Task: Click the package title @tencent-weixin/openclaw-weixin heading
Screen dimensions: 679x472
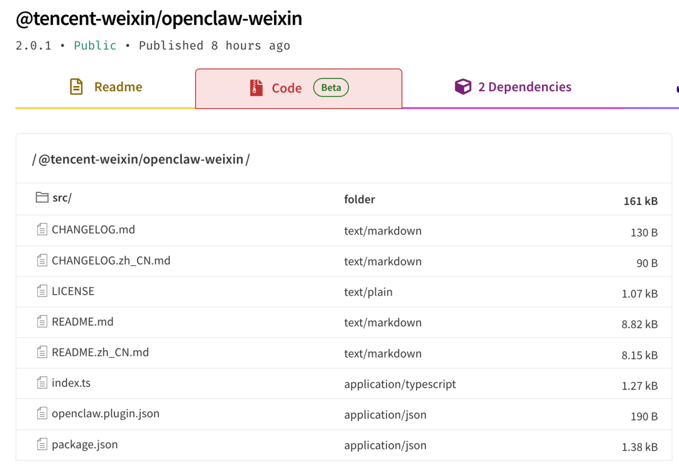Action: click(x=159, y=18)
